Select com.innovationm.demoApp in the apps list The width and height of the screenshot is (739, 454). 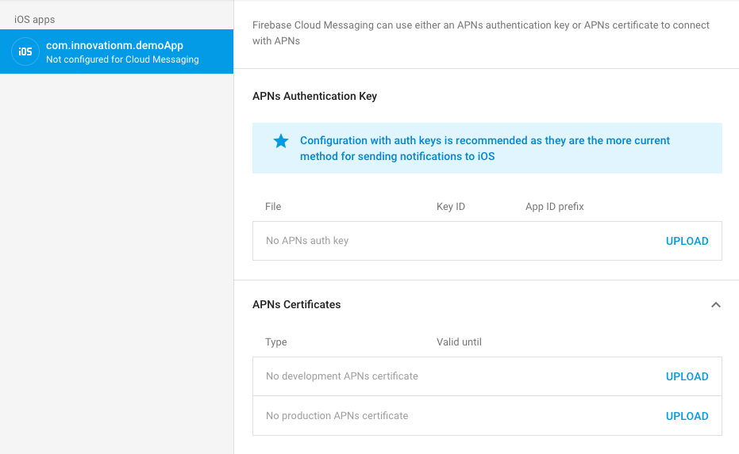pyautogui.click(x=114, y=46)
